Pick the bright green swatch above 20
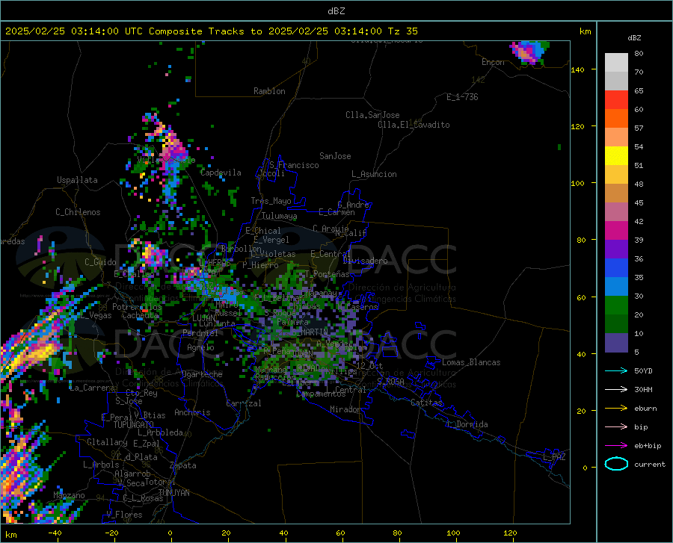This screenshot has height=543, width=673. tap(616, 305)
